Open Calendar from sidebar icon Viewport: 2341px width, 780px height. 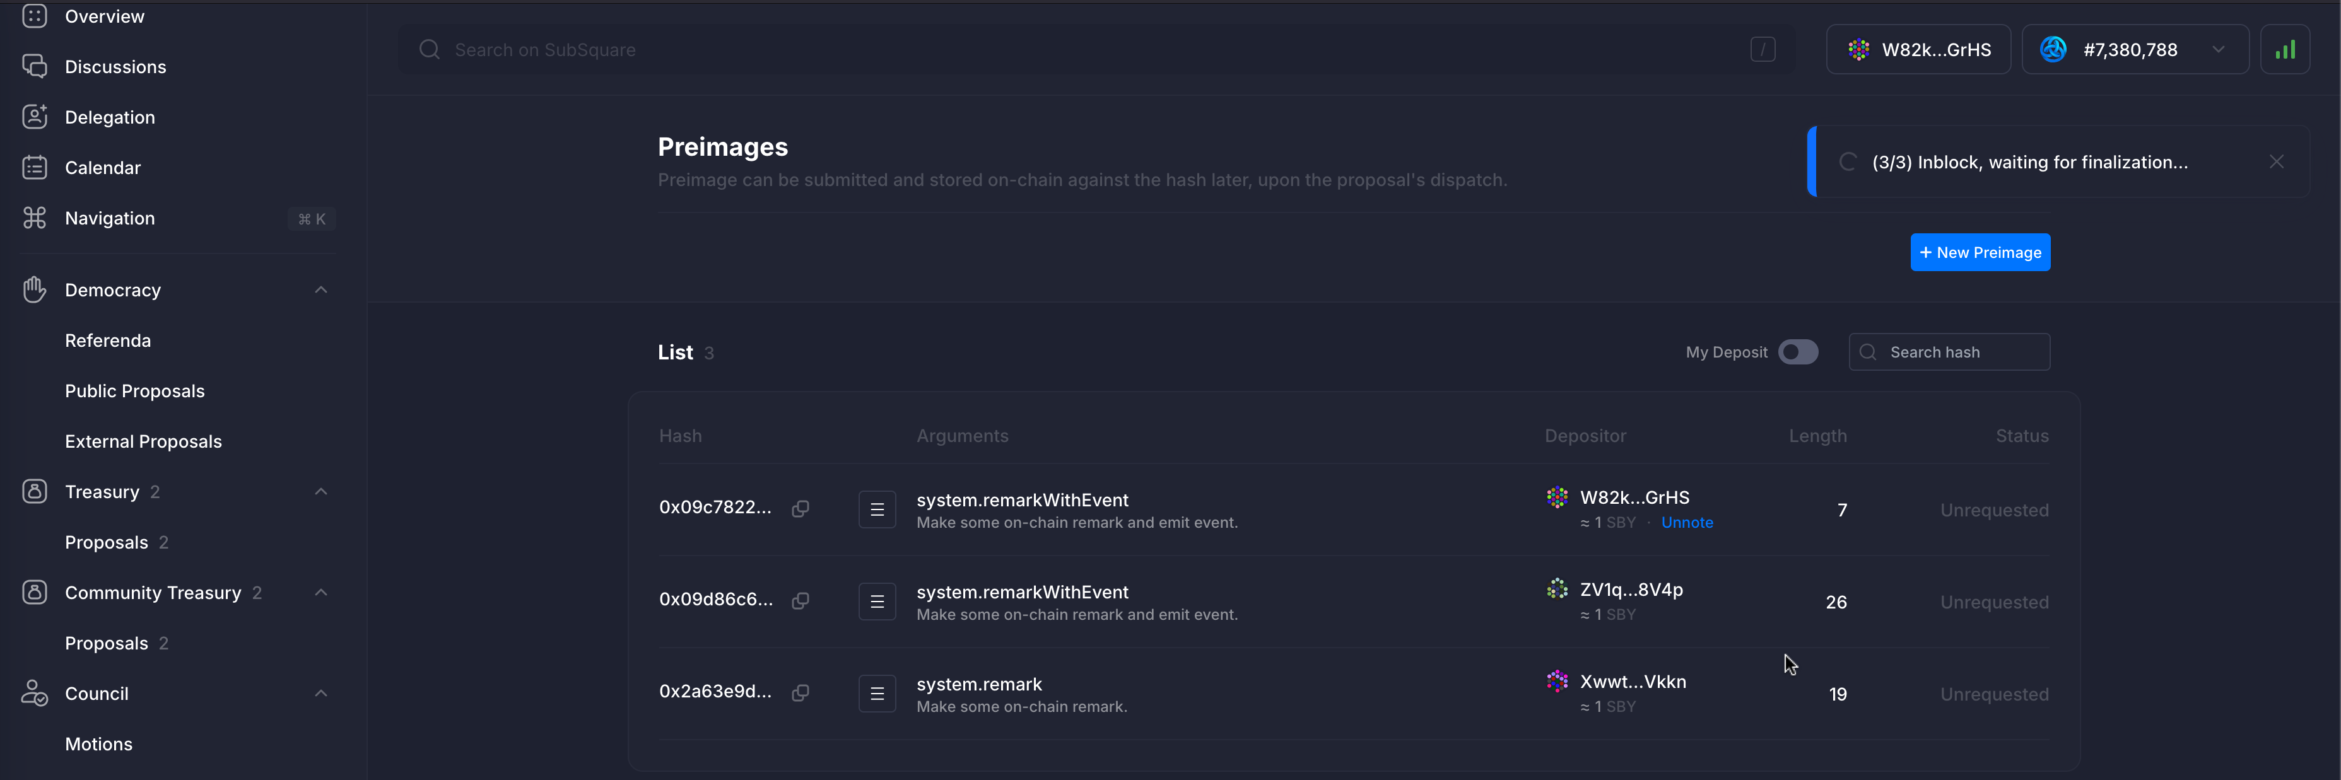point(35,168)
